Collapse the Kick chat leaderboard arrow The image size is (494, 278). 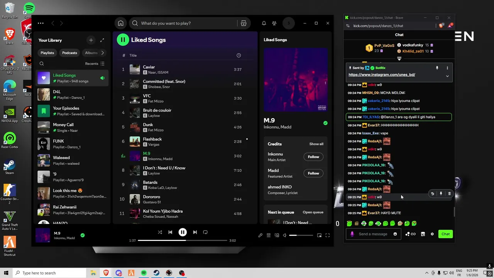pyautogui.click(x=399, y=59)
